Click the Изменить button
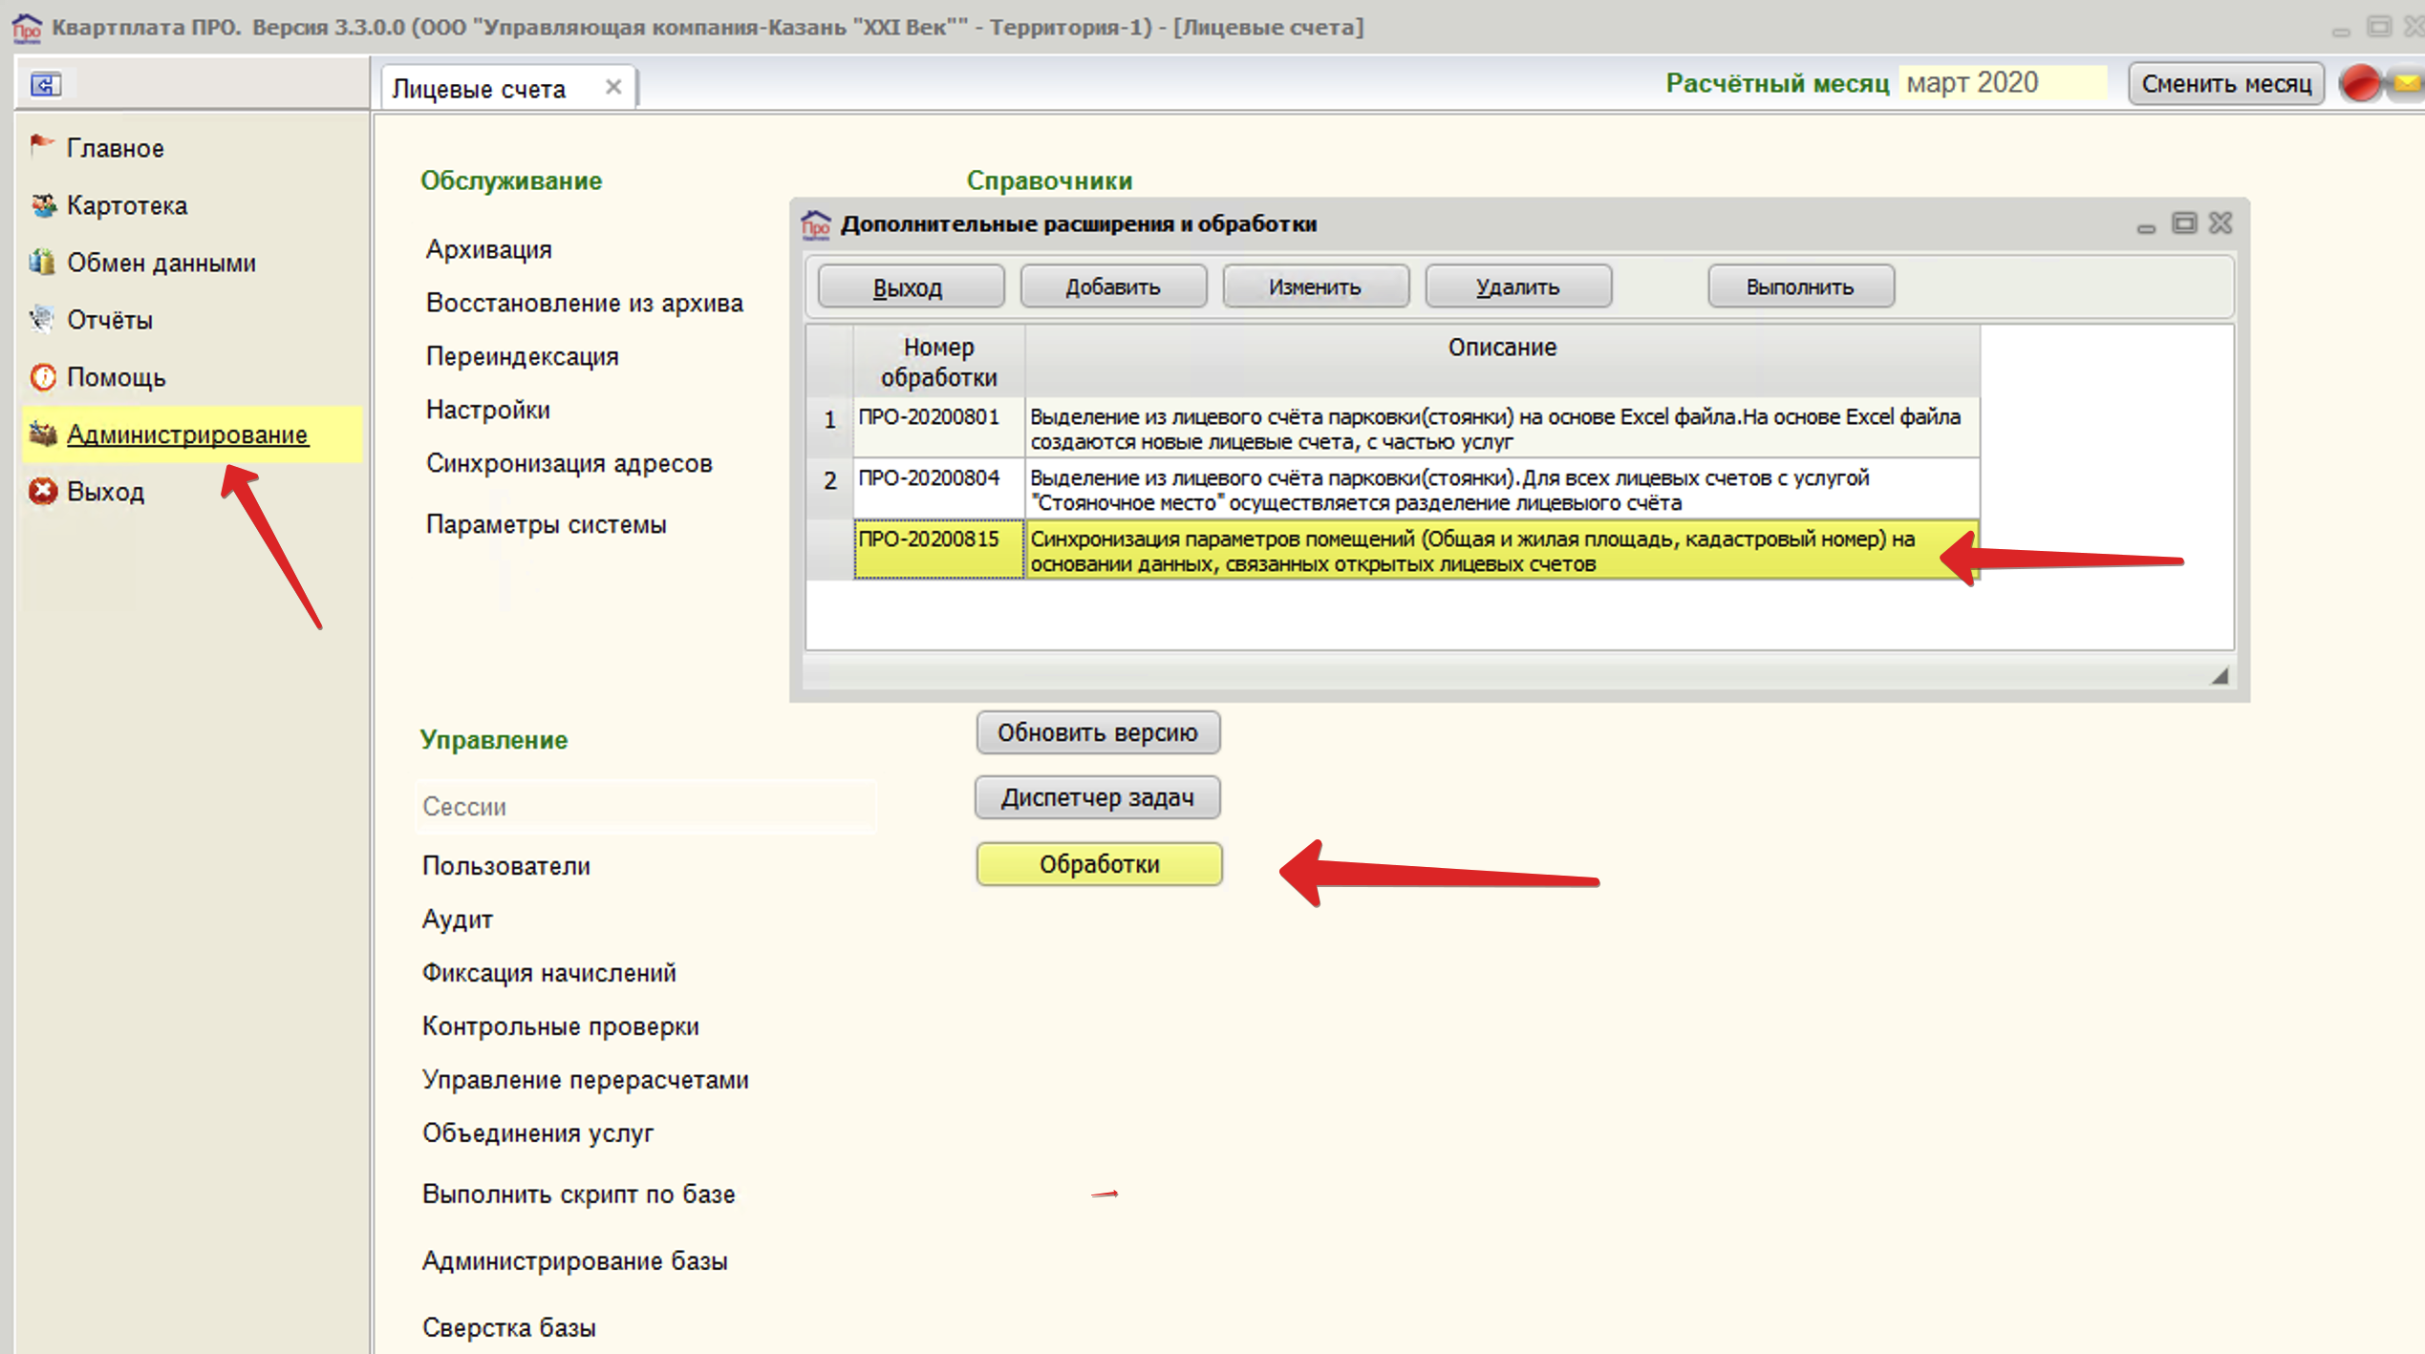The image size is (2425, 1354). tap(1316, 286)
